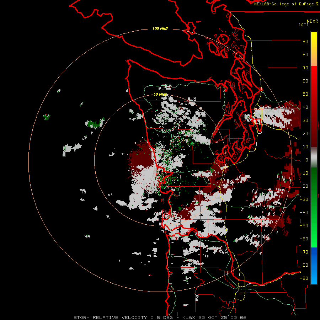Click the 40 value on the velocity scale
Screen dimensions: 320x320
click(x=305, y=107)
